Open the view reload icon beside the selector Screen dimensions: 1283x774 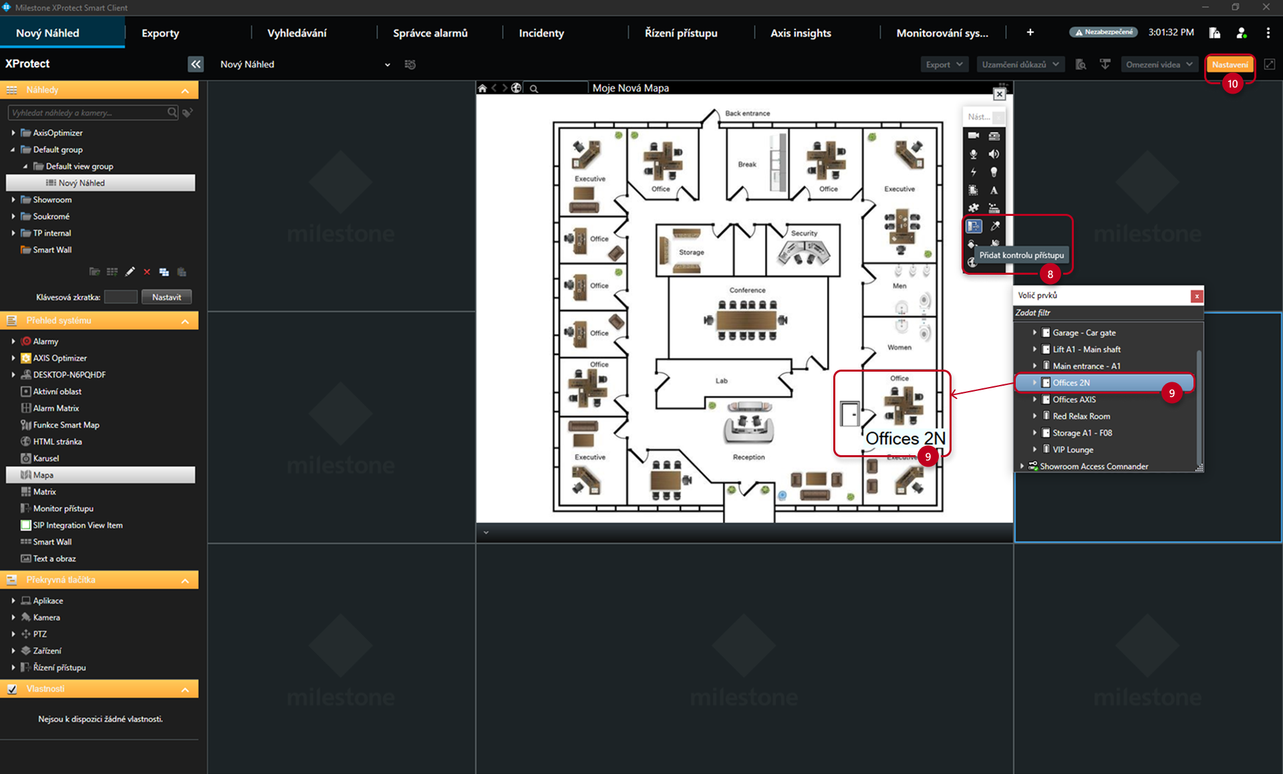410,64
